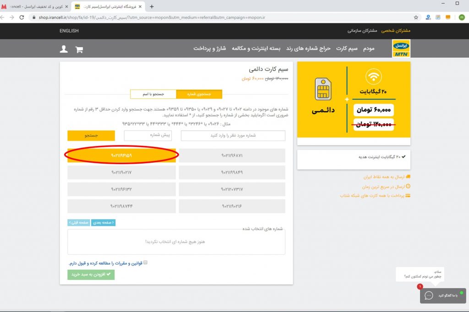Close the 'فروشگاه اینترنتی ایرانسل' tab
Viewport: 469px width, 312px height.
coord(140,6)
